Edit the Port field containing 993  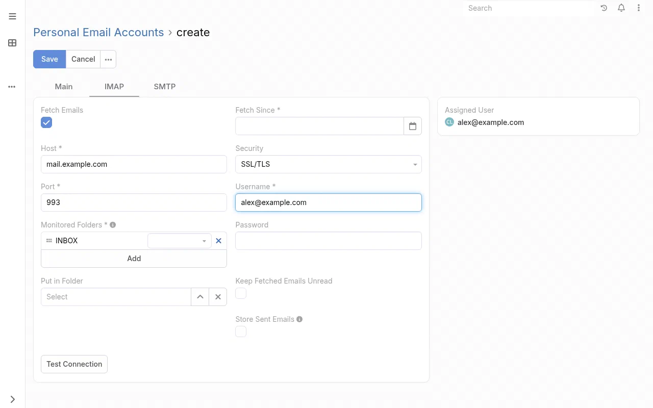tap(134, 202)
